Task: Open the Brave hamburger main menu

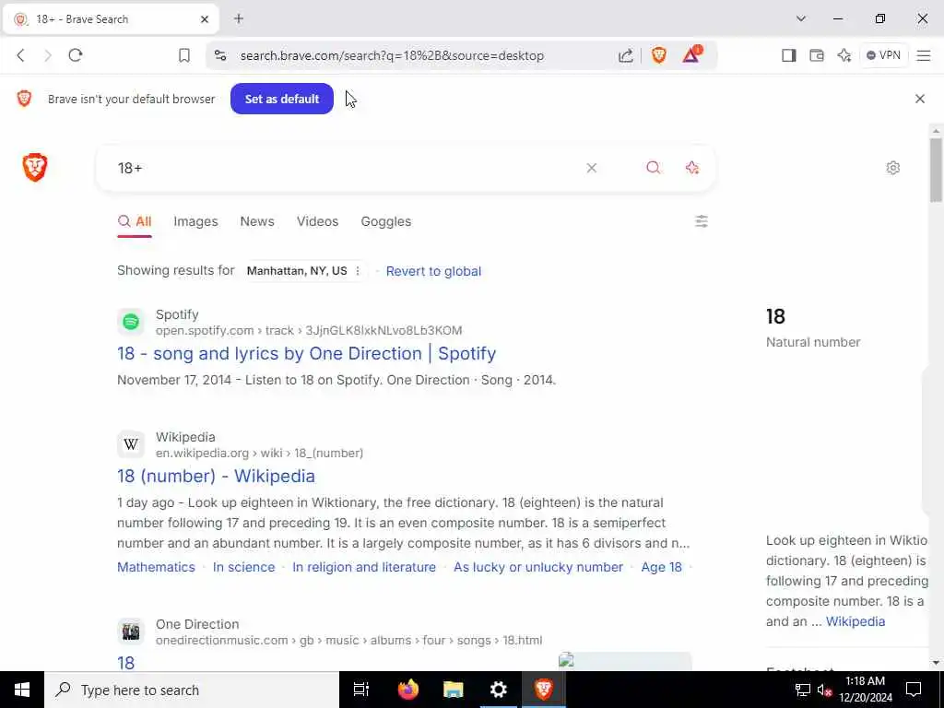Action: pos(924,55)
